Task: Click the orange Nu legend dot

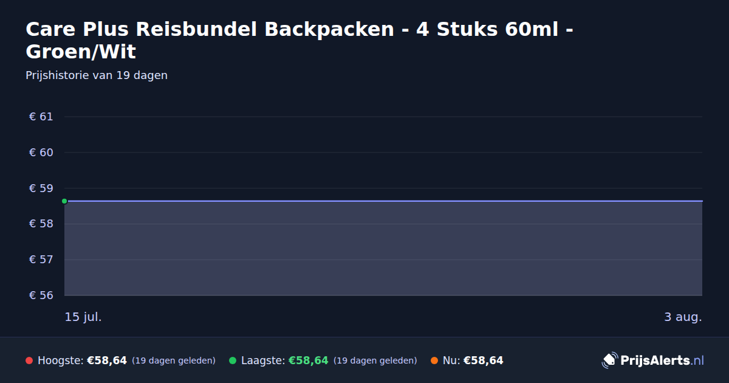Action: coord(434,361)
